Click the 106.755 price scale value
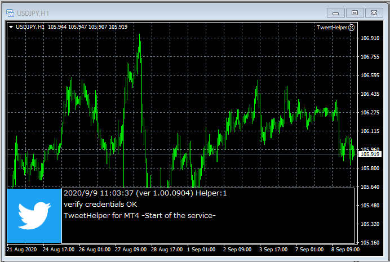Image resolution: width=390 pixels, height=262 pixels. (370, 57)
